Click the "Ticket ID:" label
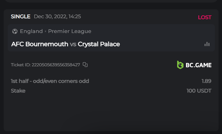 [21, 65]
